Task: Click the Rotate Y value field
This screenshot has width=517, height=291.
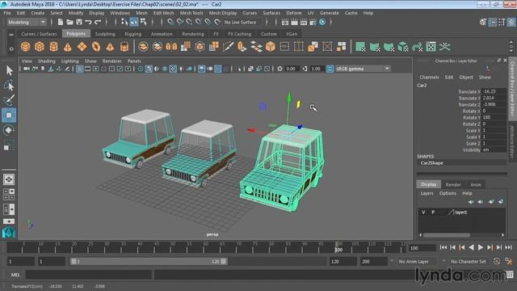Action: coord(494,117)
